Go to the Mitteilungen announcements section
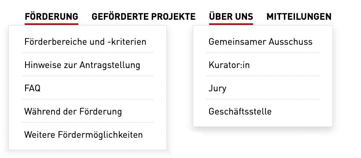This screenshot has width=361, height=158. pyautogui.click(x=299, y=17)
